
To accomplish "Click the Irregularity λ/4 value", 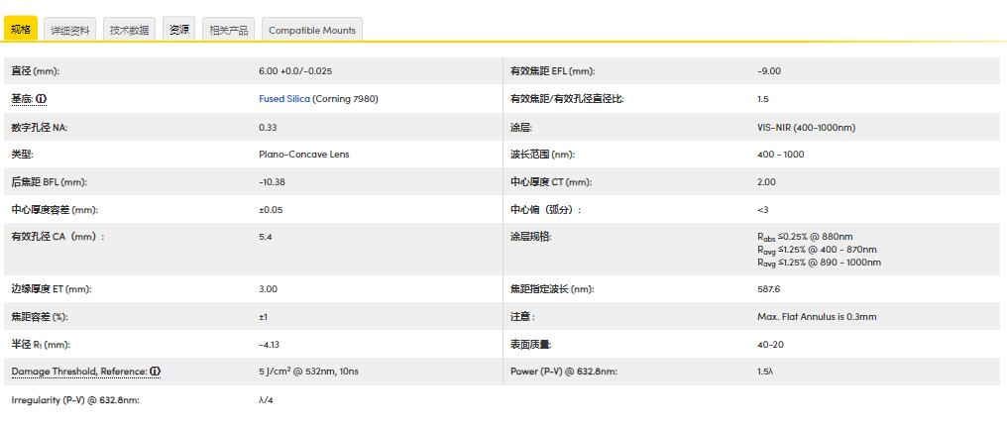I will 265,399.
